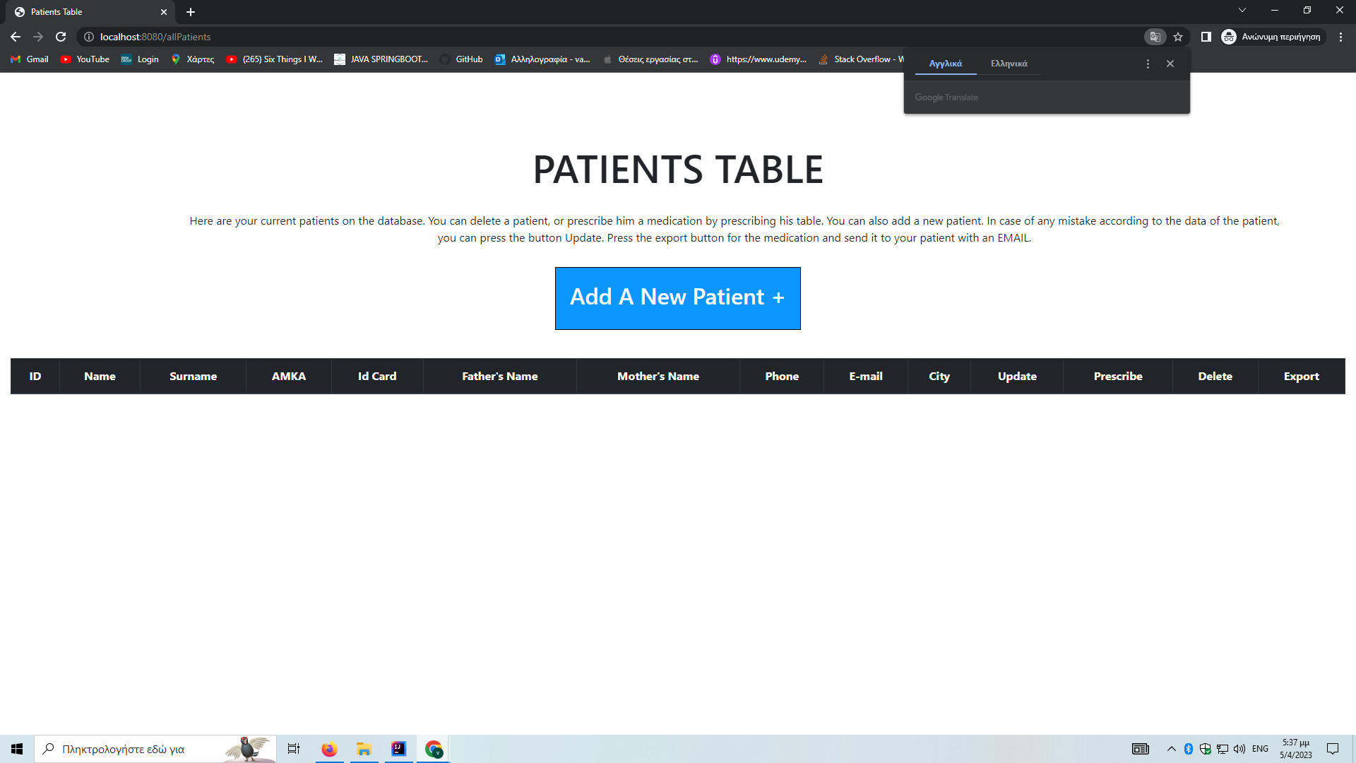Screen dimensions: 1356x763
Task: Launch Firefox from the taskbar
Action: pyautogui.click(x=328, y=748)
